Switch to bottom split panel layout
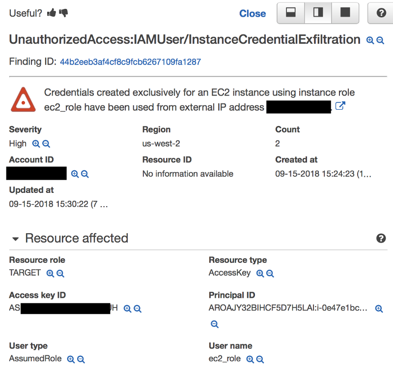This screenshot has width=393, height=375. coord(291,13)
